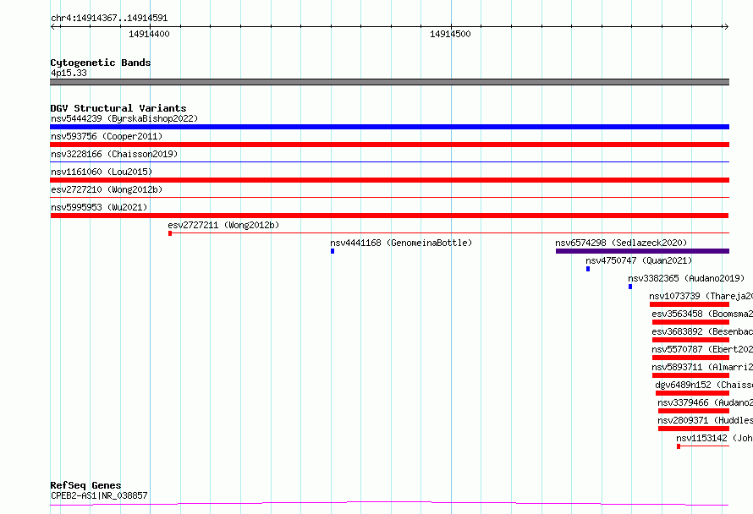Click red start marker of esv2727211

point(170,233)
